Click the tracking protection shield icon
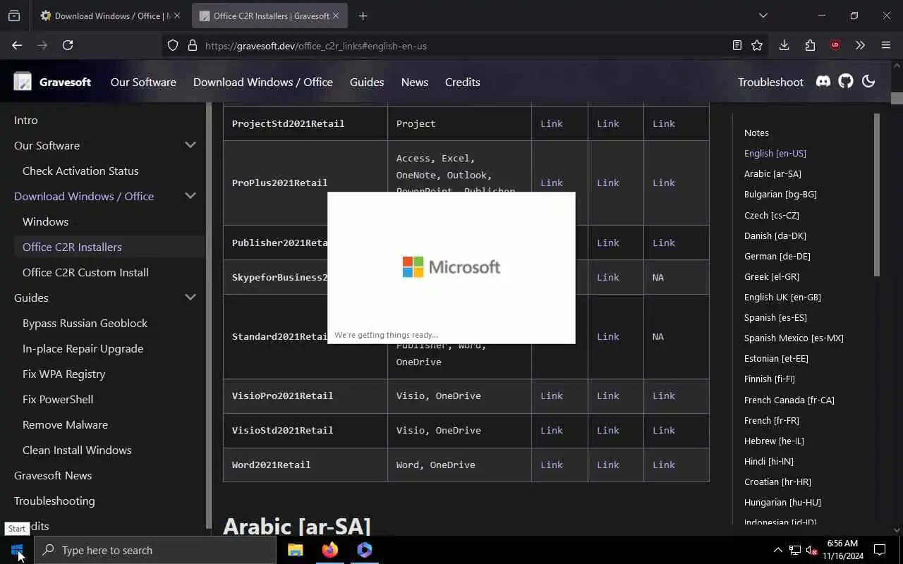Image resolution: width=903 pixels, height=564 pixels. [x=173, y=45]
